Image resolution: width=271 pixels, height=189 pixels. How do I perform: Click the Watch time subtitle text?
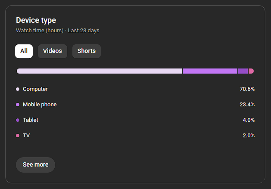(58, 31)
